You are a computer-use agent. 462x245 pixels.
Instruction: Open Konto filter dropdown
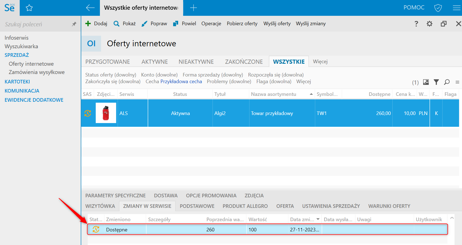(159, 75)
